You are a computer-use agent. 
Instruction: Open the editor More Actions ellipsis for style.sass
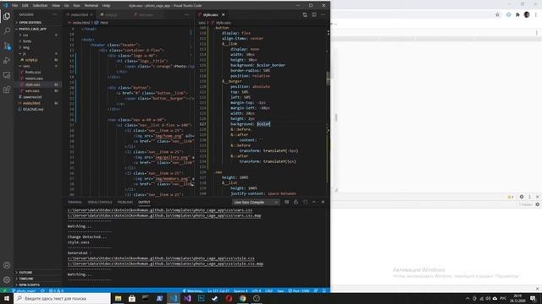pyautogui.click(x=324, y=15)
